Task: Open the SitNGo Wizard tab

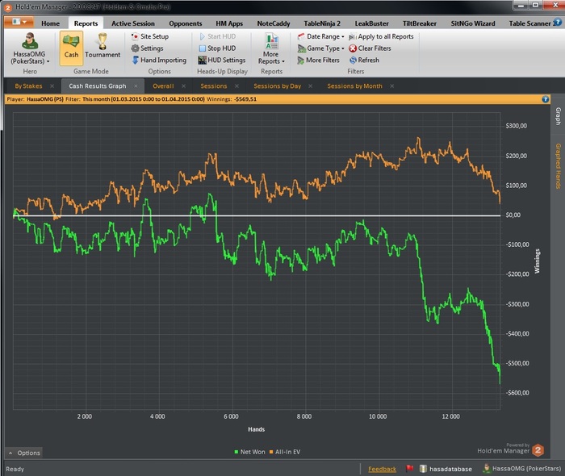Action: click(473, 23)
